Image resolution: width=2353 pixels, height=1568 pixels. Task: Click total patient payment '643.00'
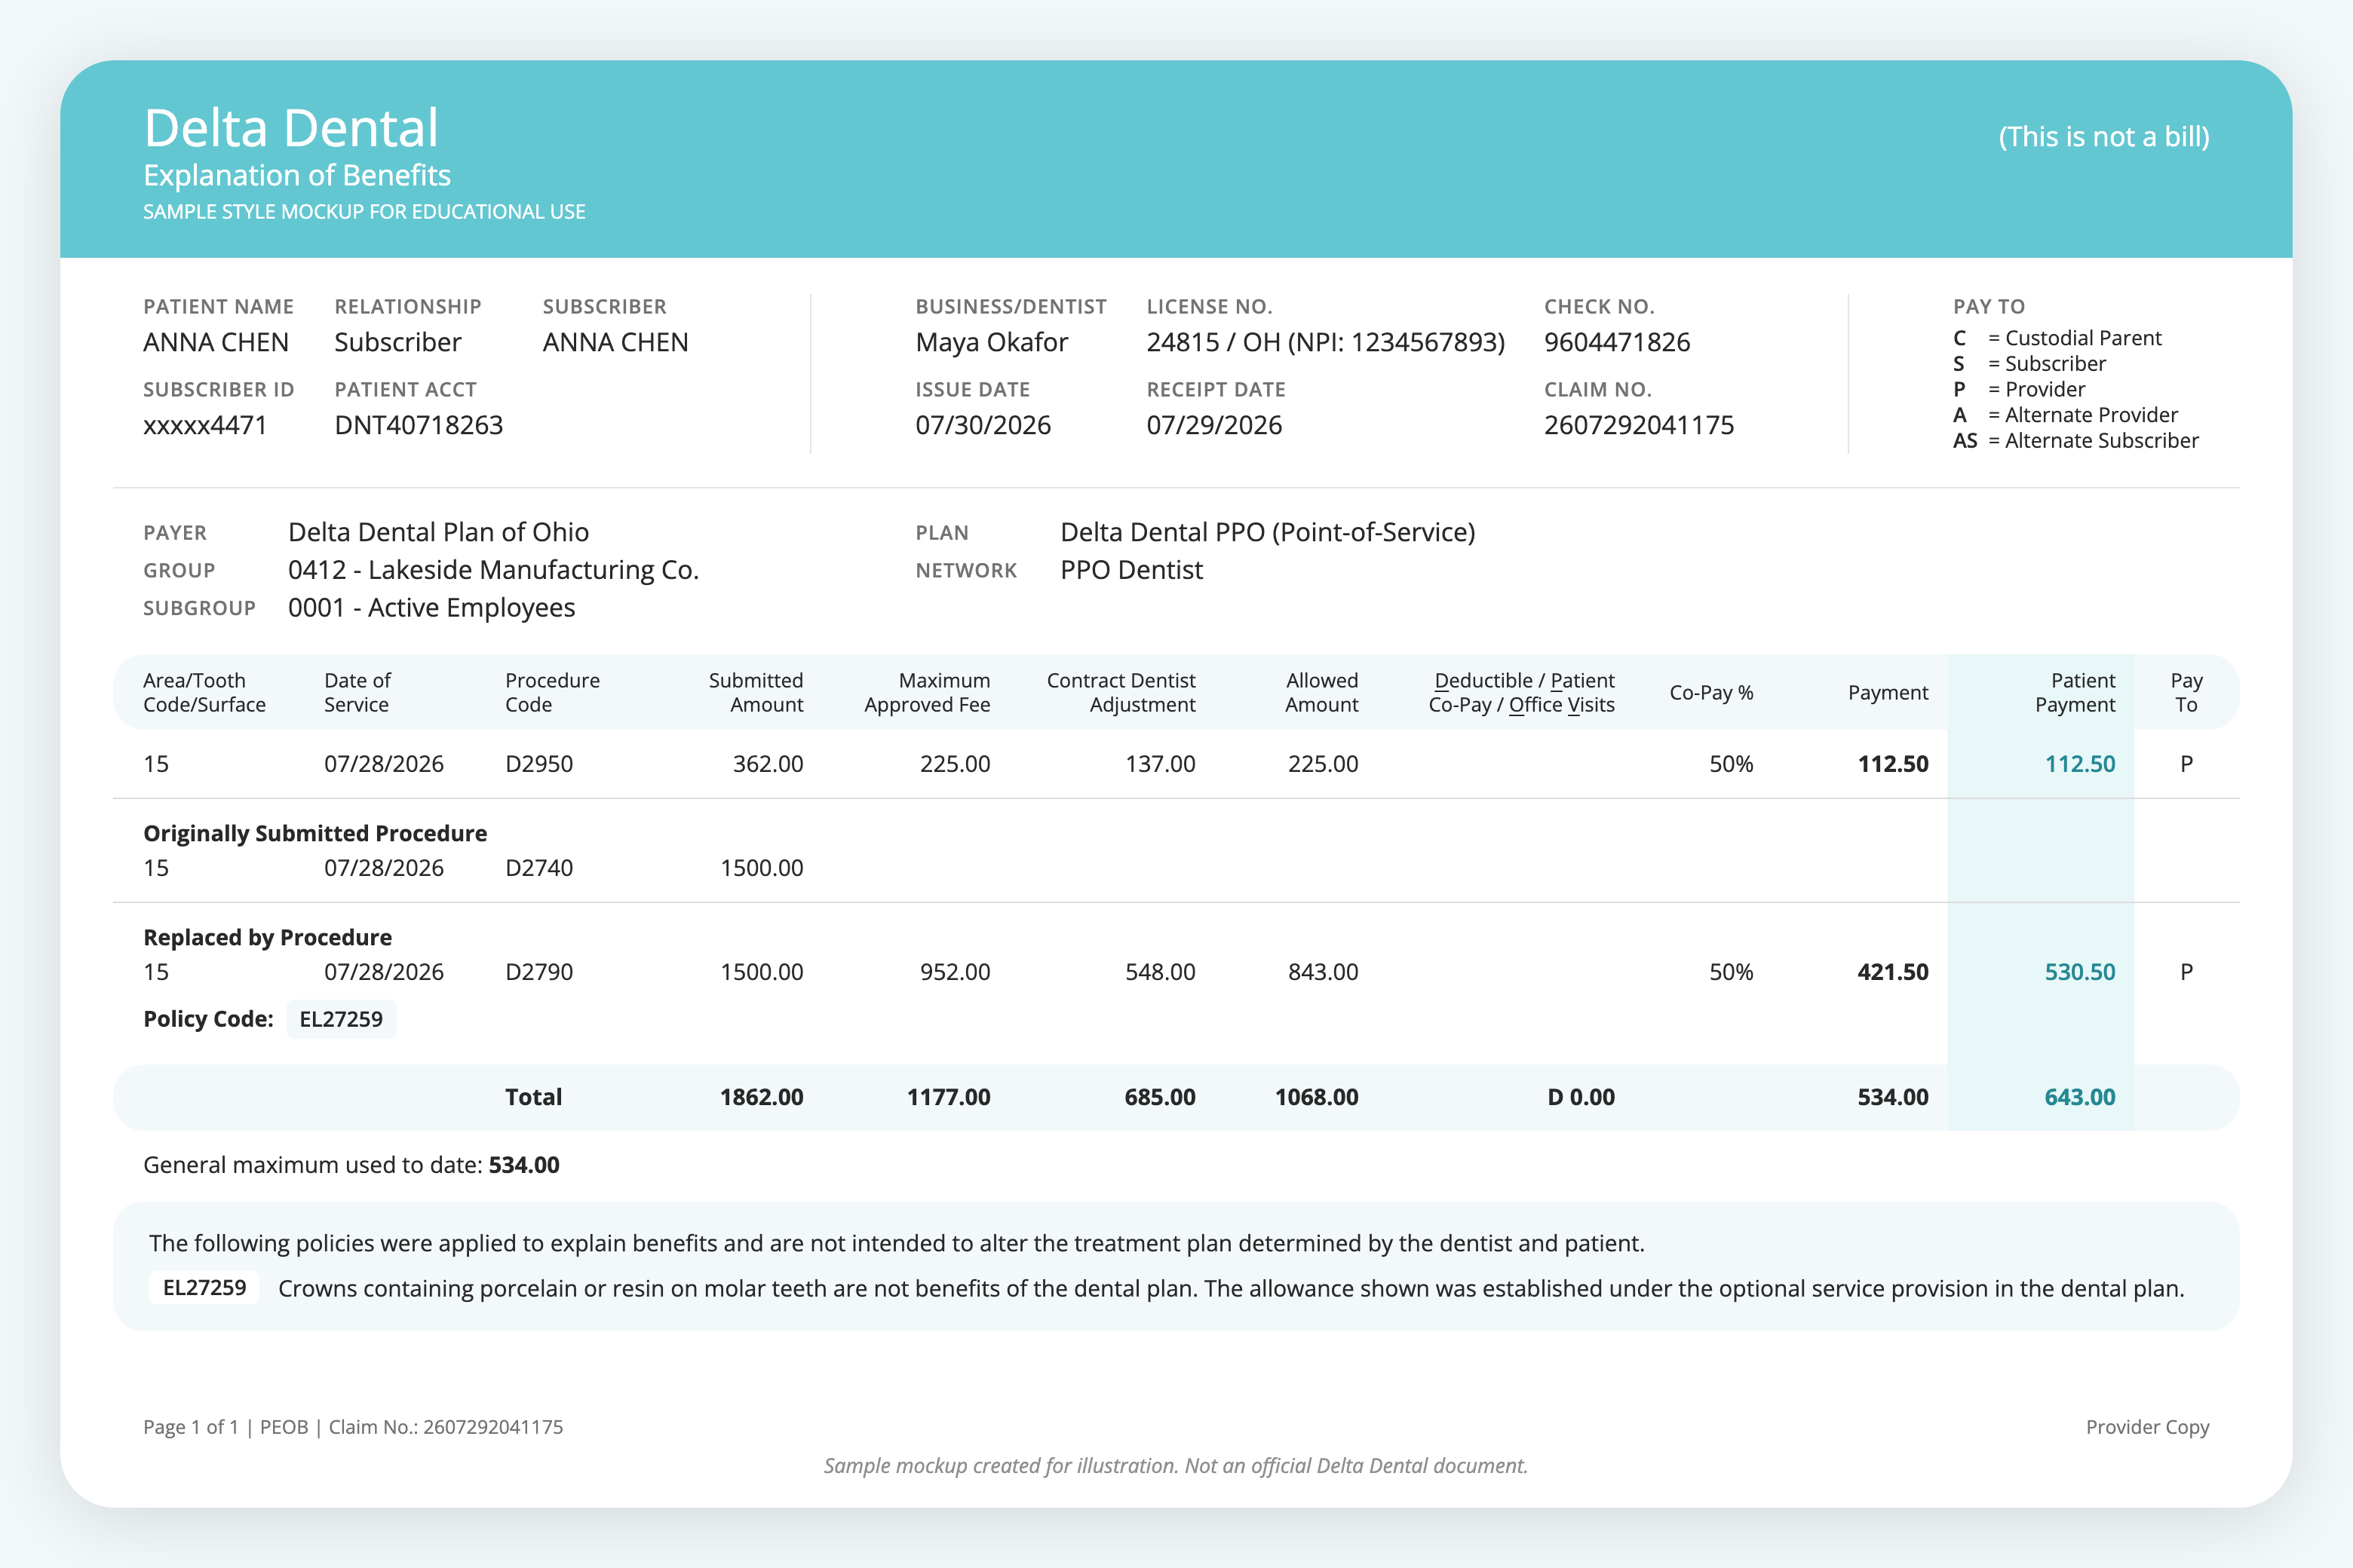2080,1097
